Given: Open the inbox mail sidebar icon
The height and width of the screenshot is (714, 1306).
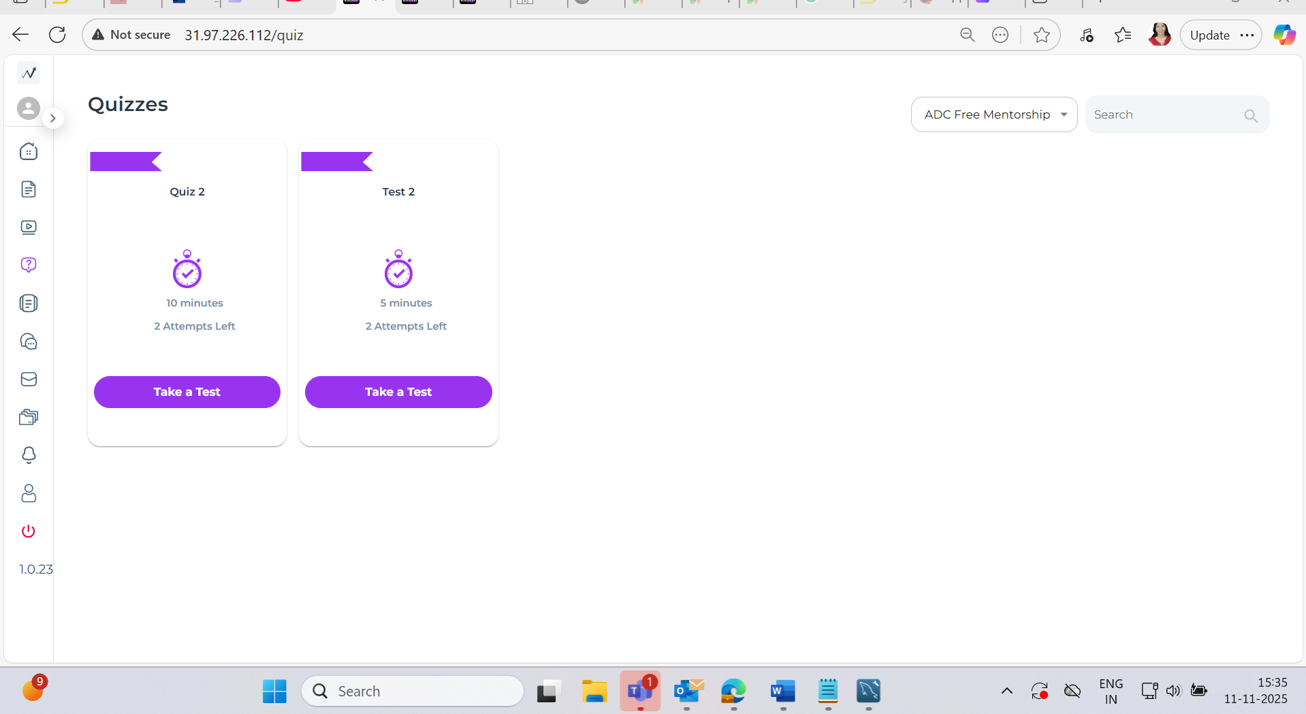Looking at the screenshot, I should 29,379.
